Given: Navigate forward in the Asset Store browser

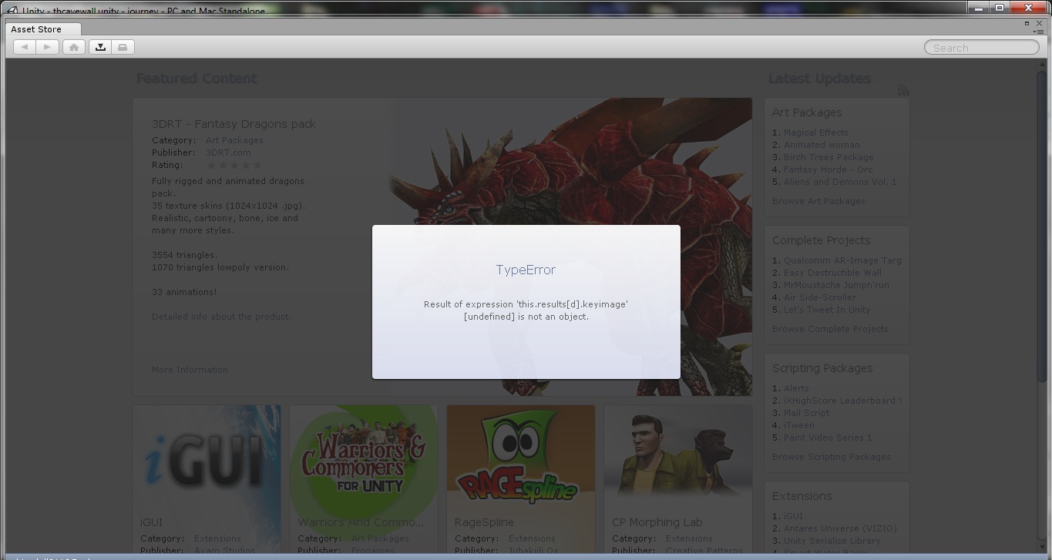Looking at the screenshot, I should point(47,46).
